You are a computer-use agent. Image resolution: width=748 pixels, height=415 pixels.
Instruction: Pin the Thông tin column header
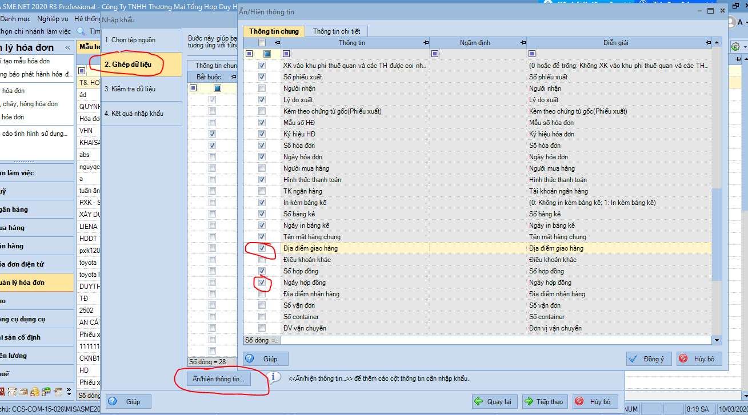coord(426,43)
